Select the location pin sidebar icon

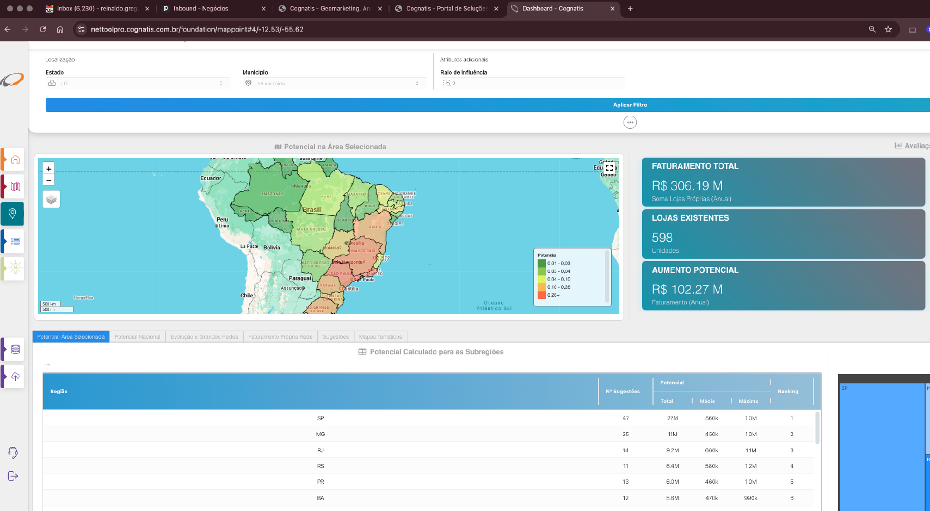(13, 214)
